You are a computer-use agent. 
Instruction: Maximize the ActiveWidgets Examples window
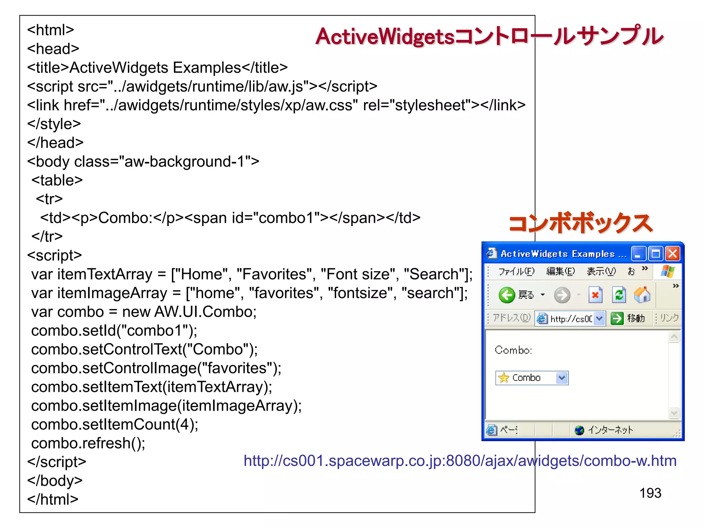(656, 254)
